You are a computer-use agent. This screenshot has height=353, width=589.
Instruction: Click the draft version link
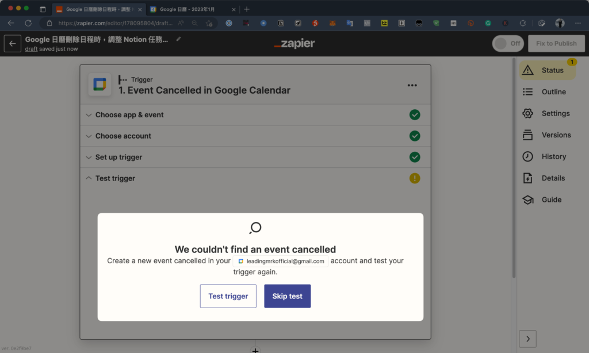[x=31, y=49]
